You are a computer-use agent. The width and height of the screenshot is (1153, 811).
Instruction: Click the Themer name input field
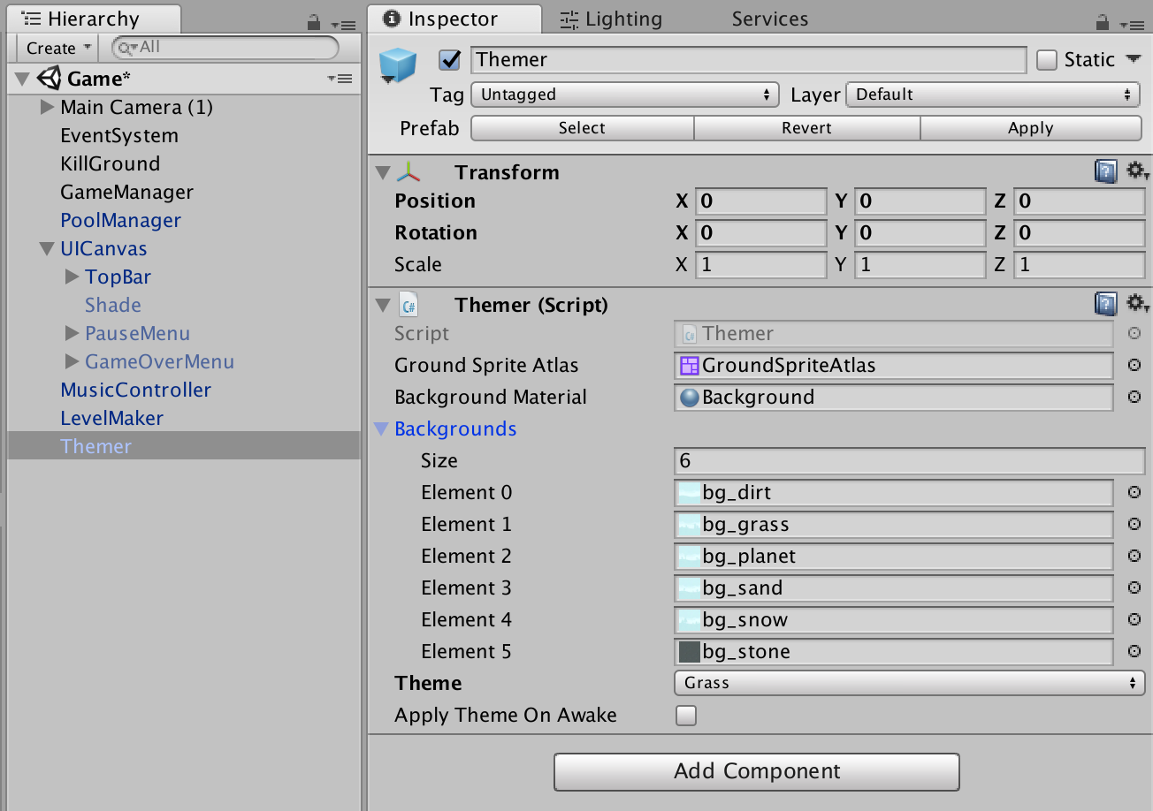click(x=748, y=60)
